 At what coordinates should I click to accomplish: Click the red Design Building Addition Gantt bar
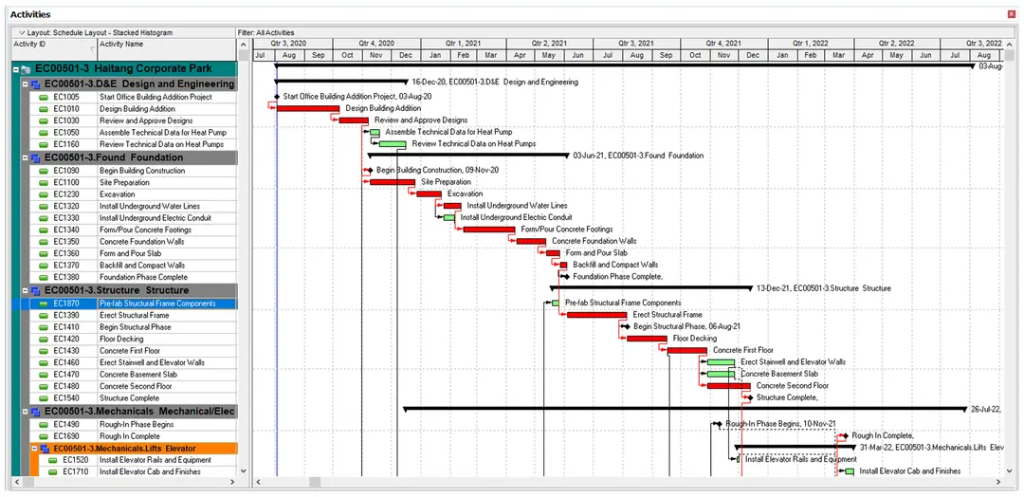pos(307,108)
